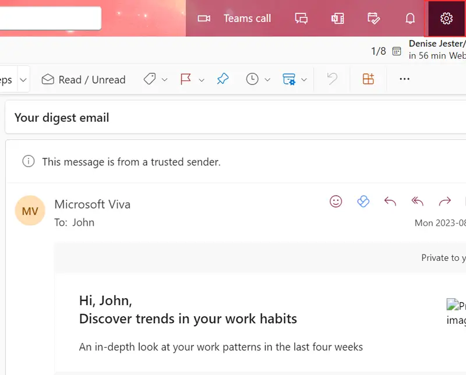466x375 pixels.
Task: Open upcoming Denise Jester meeting reminder
Action: coord(437,49)
